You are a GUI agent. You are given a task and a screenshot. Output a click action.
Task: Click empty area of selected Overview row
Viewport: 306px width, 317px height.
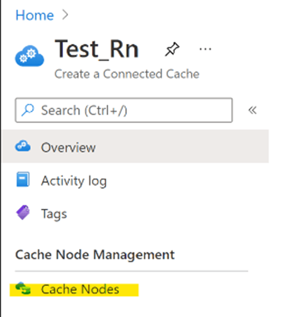[x=182, y=146]
